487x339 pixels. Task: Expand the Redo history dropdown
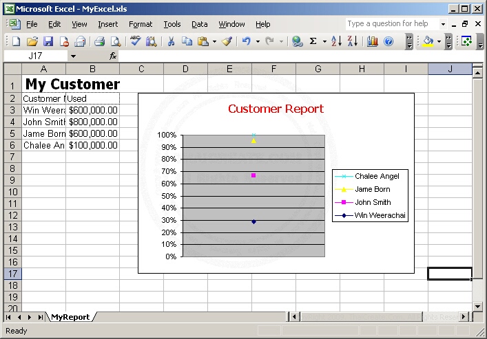click(281, 41)
